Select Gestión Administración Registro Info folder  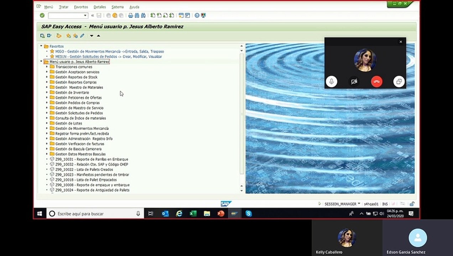pos(84,139)
